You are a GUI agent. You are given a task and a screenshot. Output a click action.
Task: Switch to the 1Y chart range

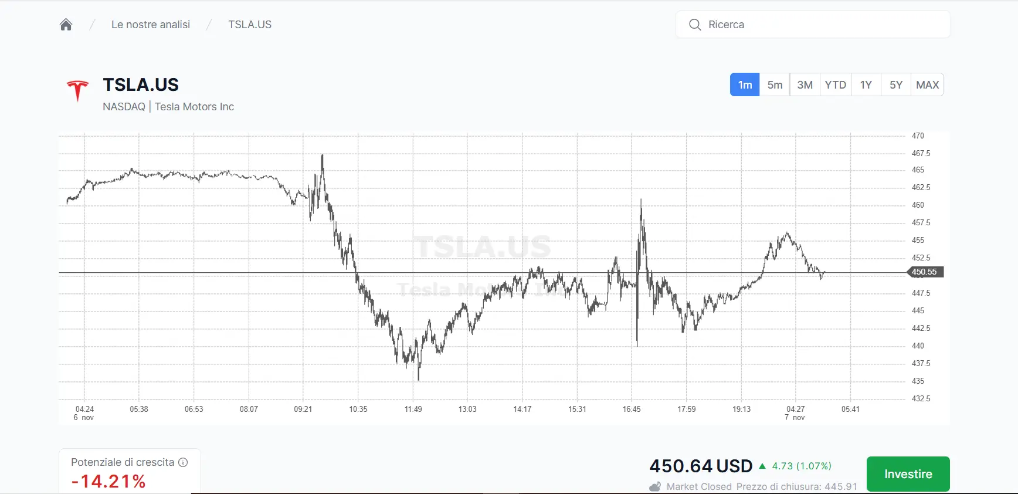(866, 85)
